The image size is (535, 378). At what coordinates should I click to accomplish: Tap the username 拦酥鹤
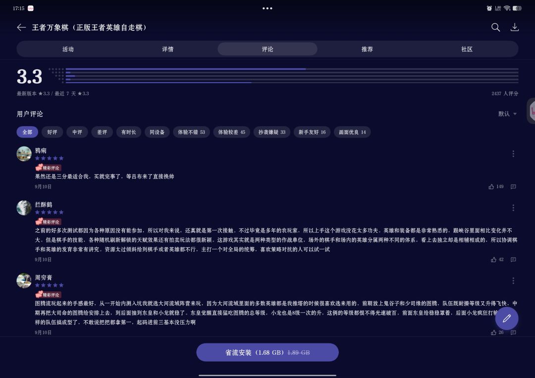point(43,204)
